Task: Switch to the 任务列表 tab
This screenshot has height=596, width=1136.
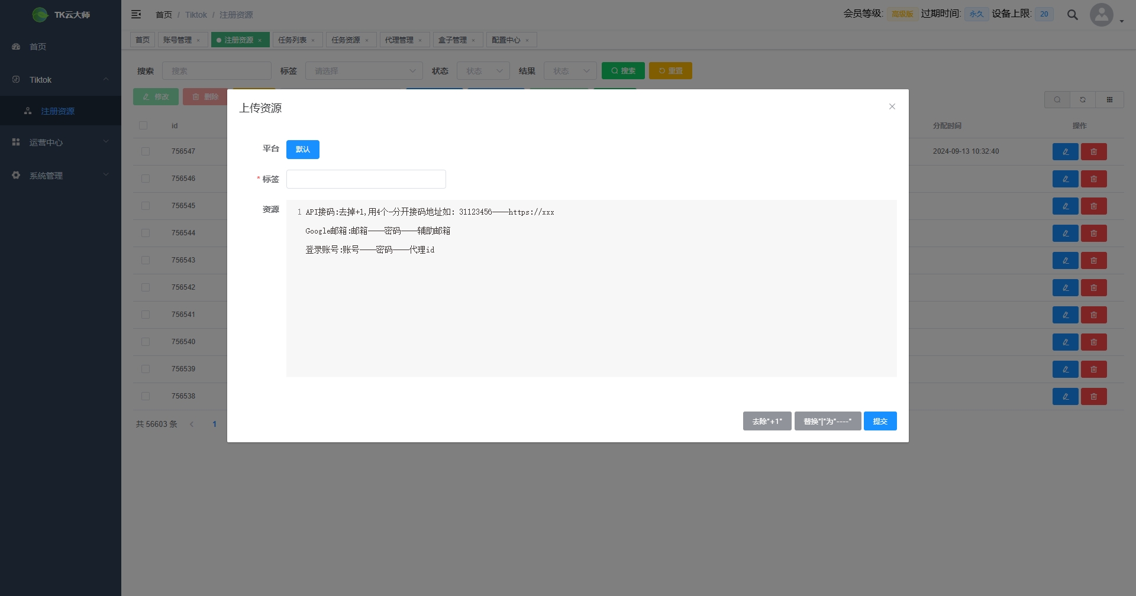Action: click(293, 40)
